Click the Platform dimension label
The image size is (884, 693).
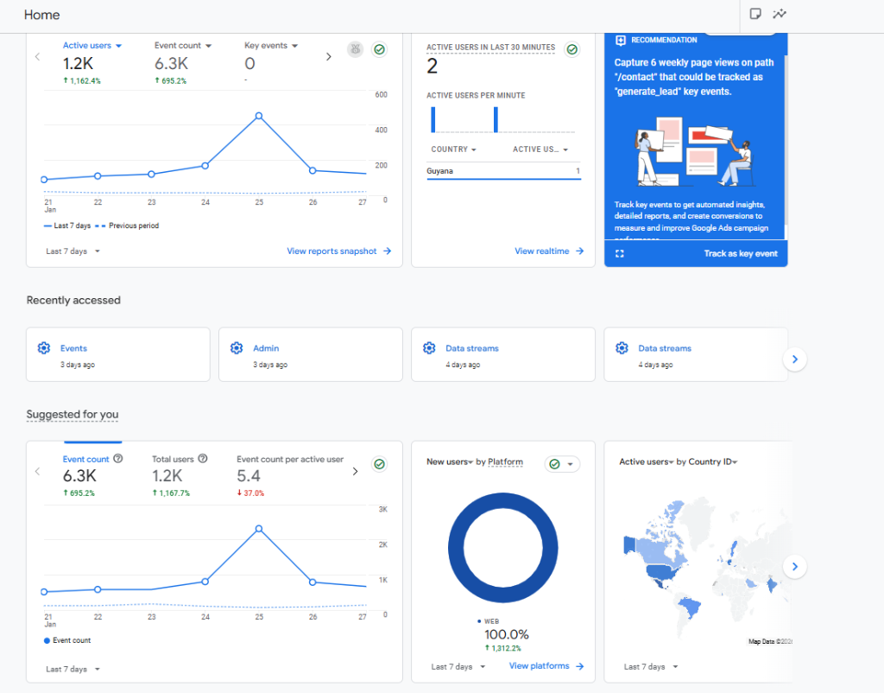(x=505, y=461)
